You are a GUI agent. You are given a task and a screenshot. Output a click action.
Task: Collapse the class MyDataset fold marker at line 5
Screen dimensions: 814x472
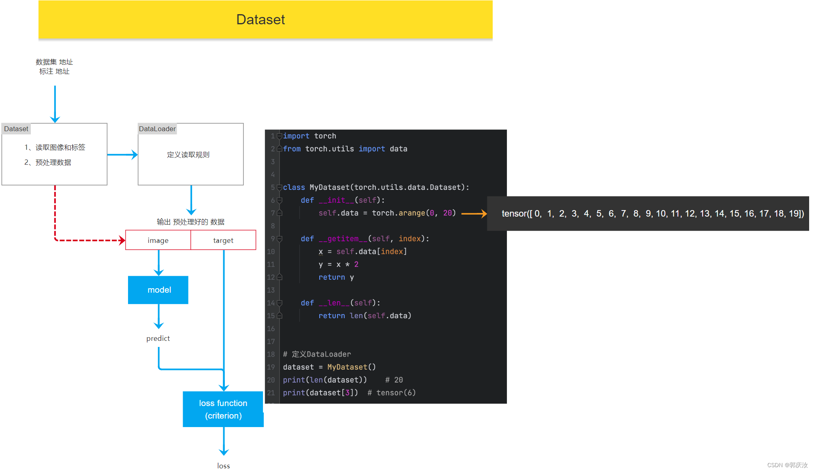(279, 187)
